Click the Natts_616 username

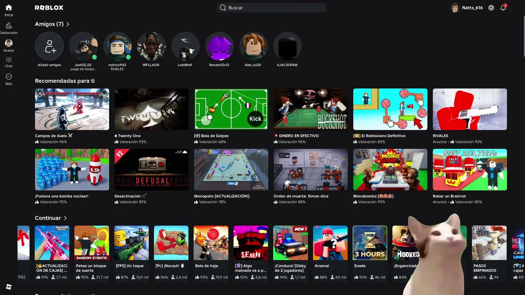pos(472,8)
